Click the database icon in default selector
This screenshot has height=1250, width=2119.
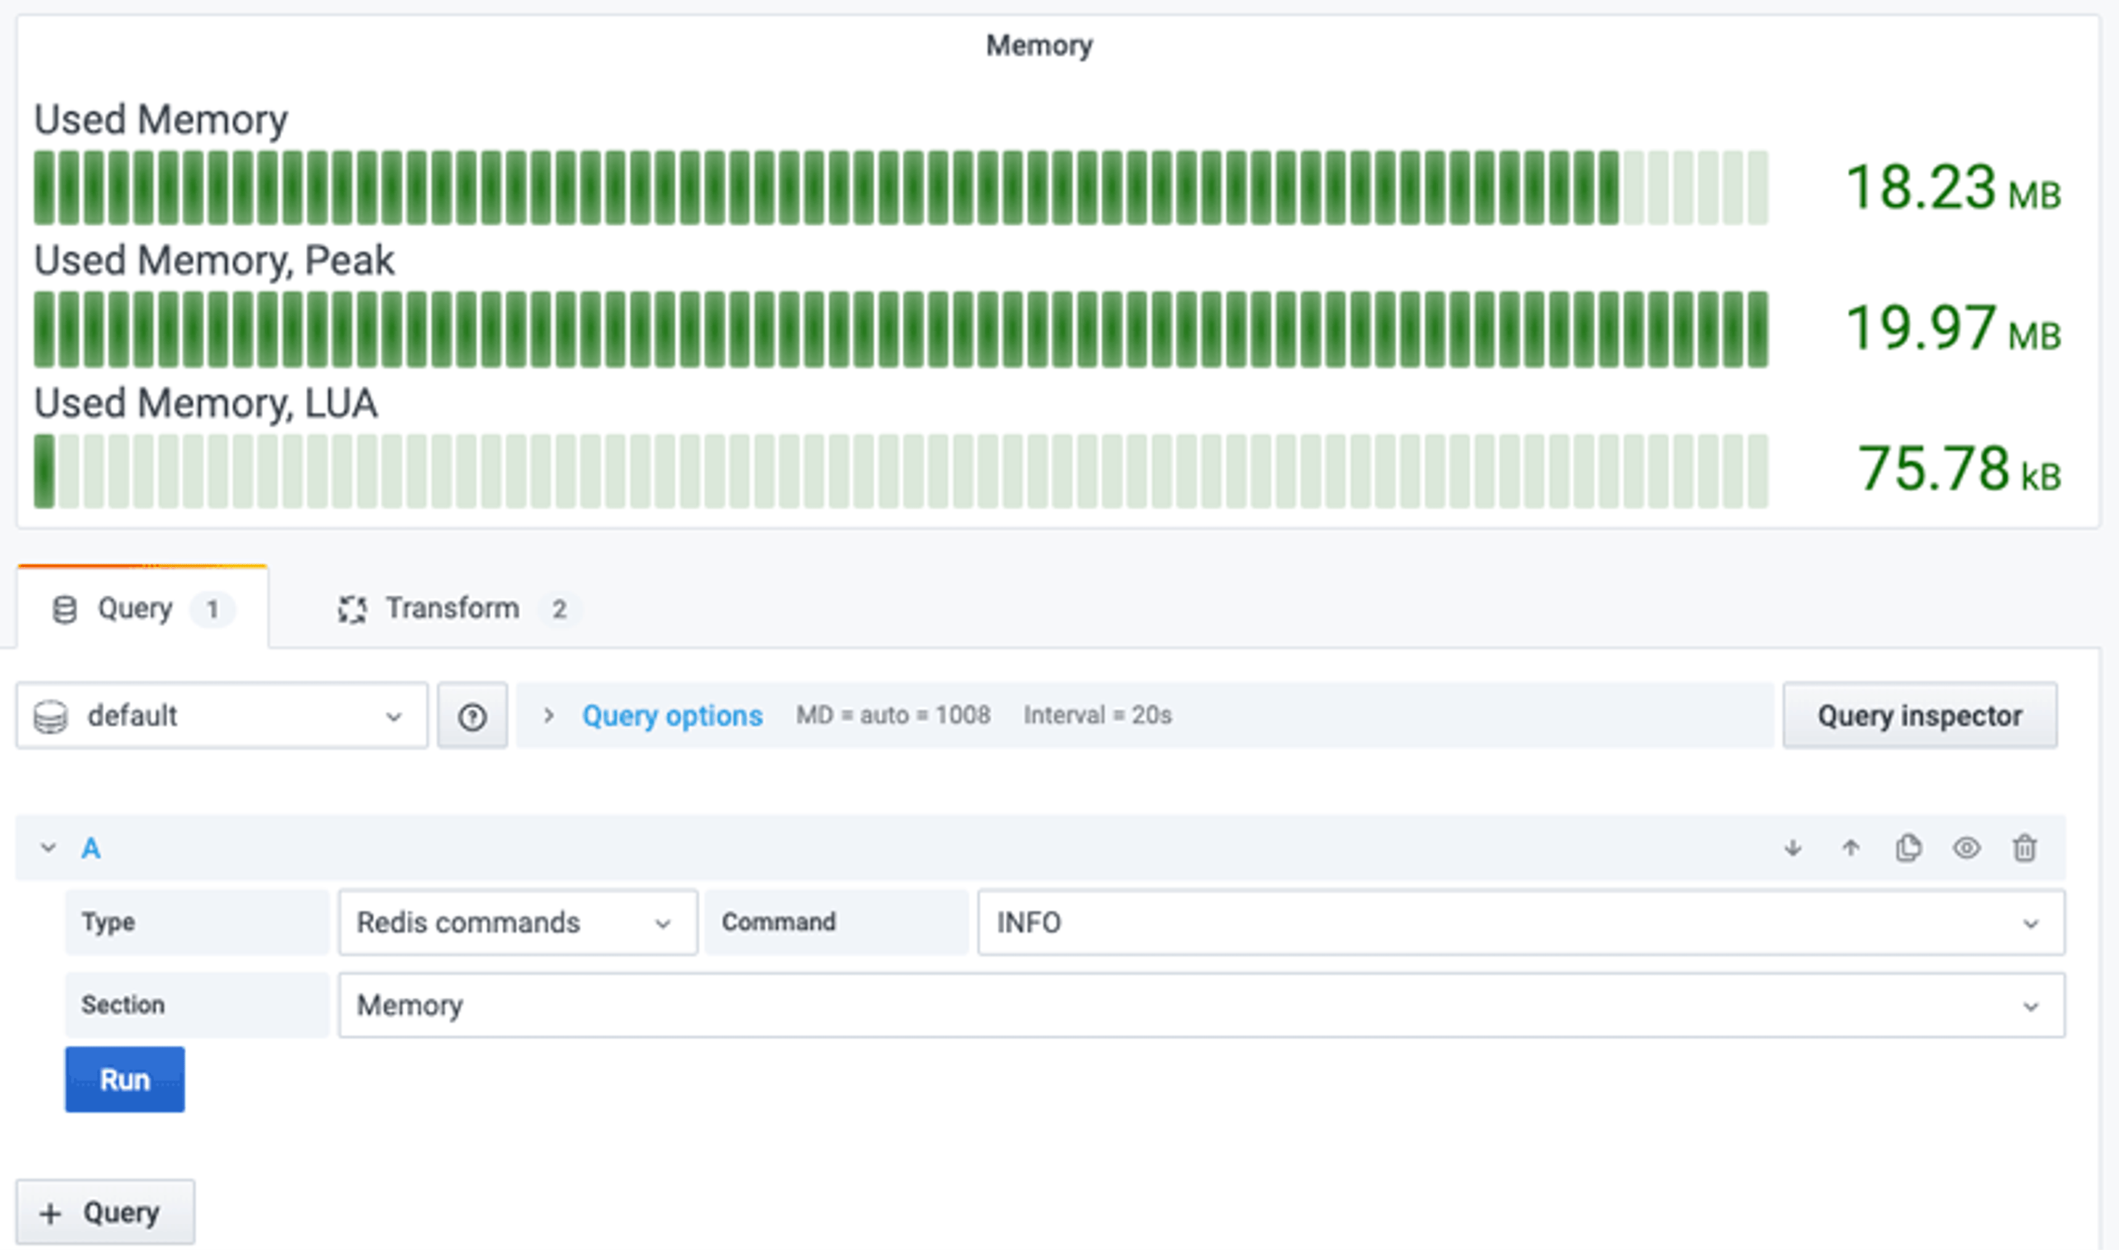click(x=51, y=717)
